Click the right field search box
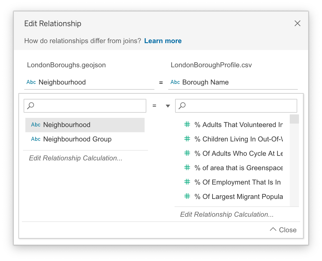The width and height of the screenshot is (322, 261). coord(236,106)
